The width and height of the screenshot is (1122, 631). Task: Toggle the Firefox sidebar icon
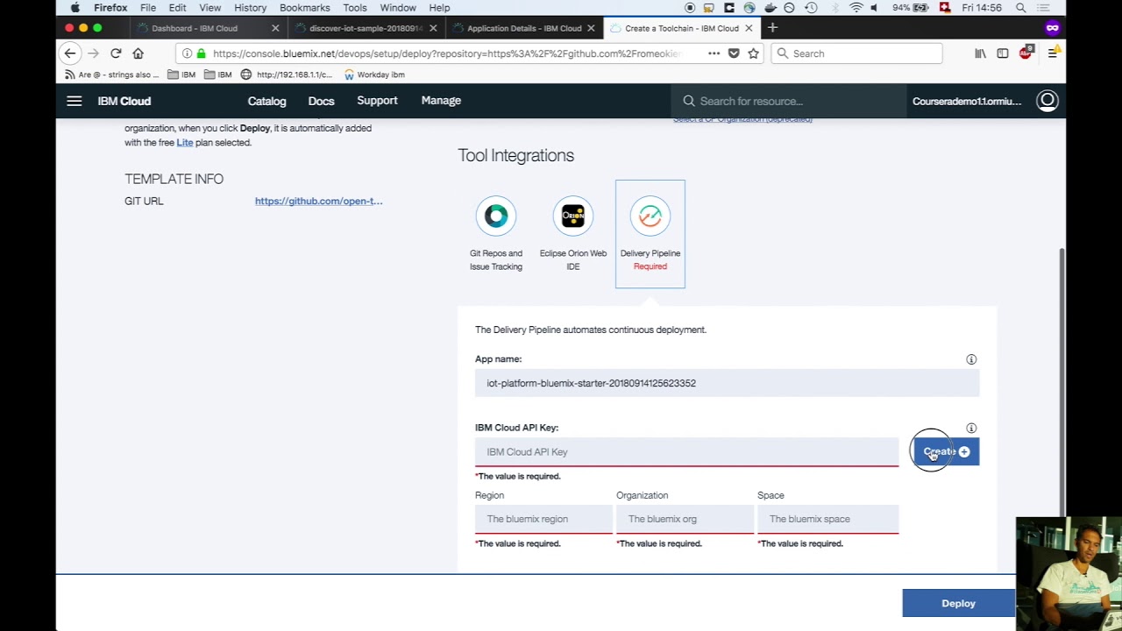point(1003,53)
